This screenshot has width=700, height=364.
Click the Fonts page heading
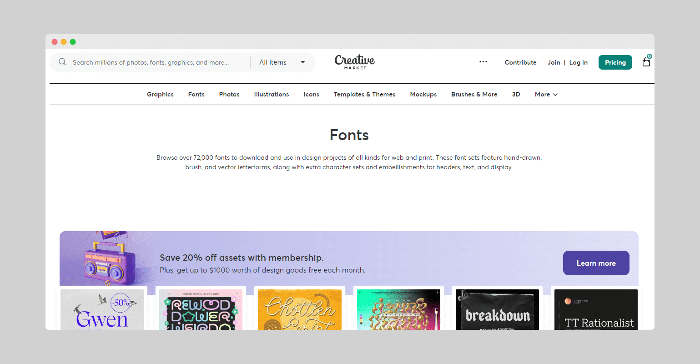(x=349, y=135)
